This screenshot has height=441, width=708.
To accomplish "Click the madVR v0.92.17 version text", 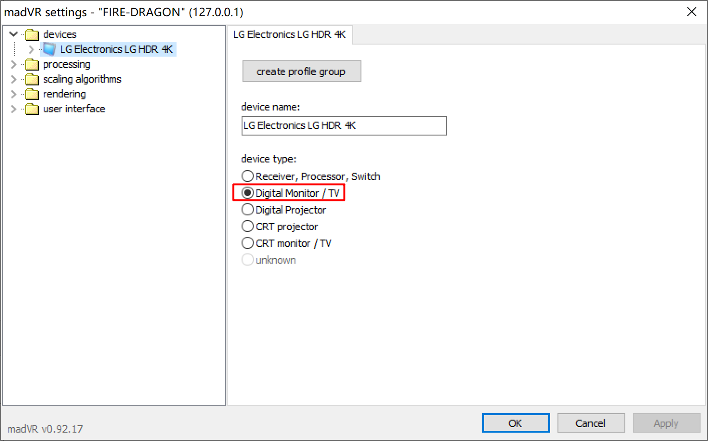I will coord(45,429).
